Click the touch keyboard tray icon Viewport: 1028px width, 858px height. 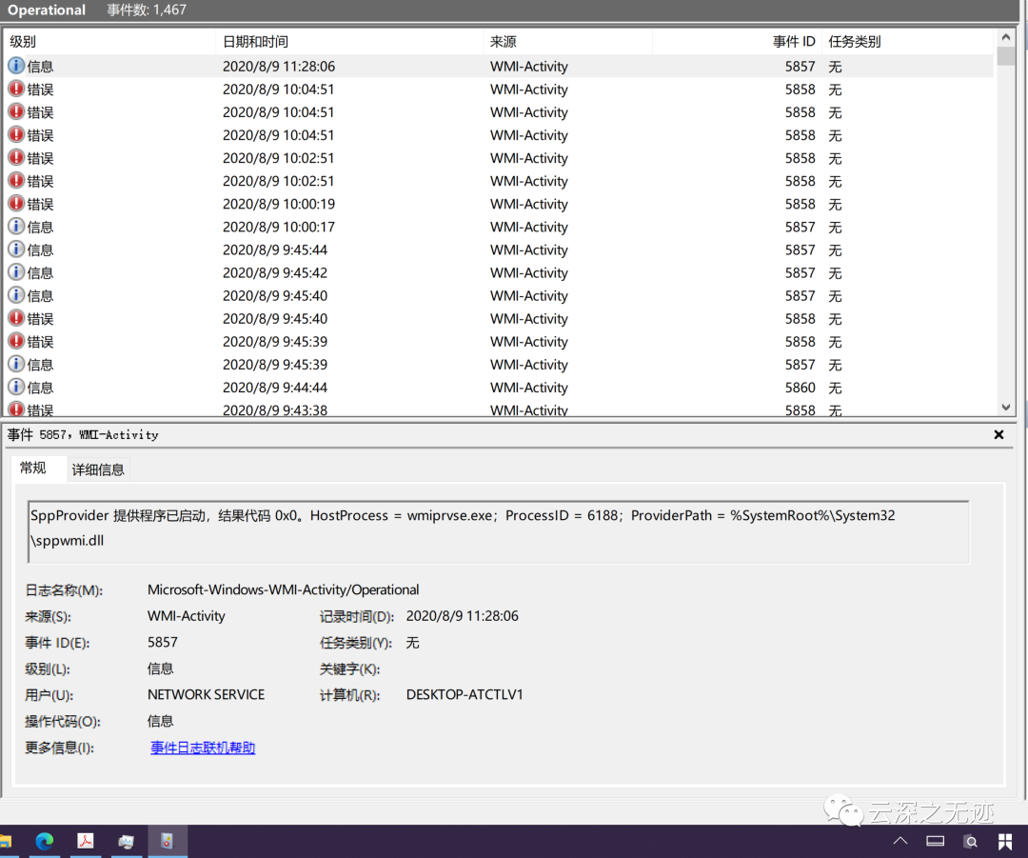pos(935,841)
